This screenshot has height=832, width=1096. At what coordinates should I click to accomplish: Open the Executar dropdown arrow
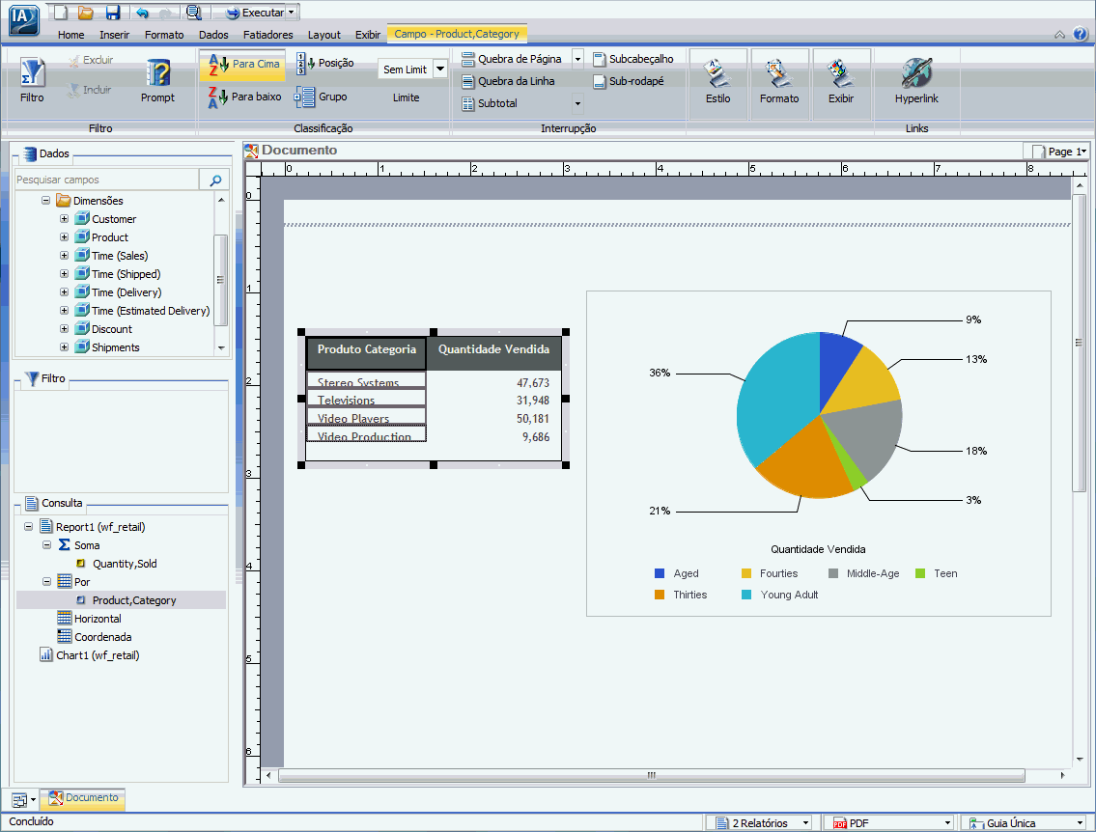[292, 12]
